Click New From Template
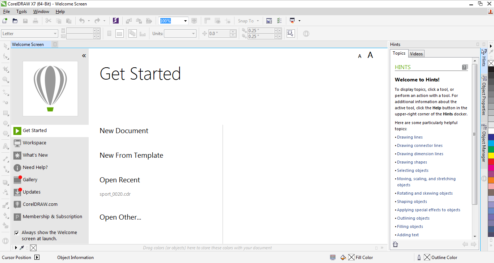 pos(131,156)
